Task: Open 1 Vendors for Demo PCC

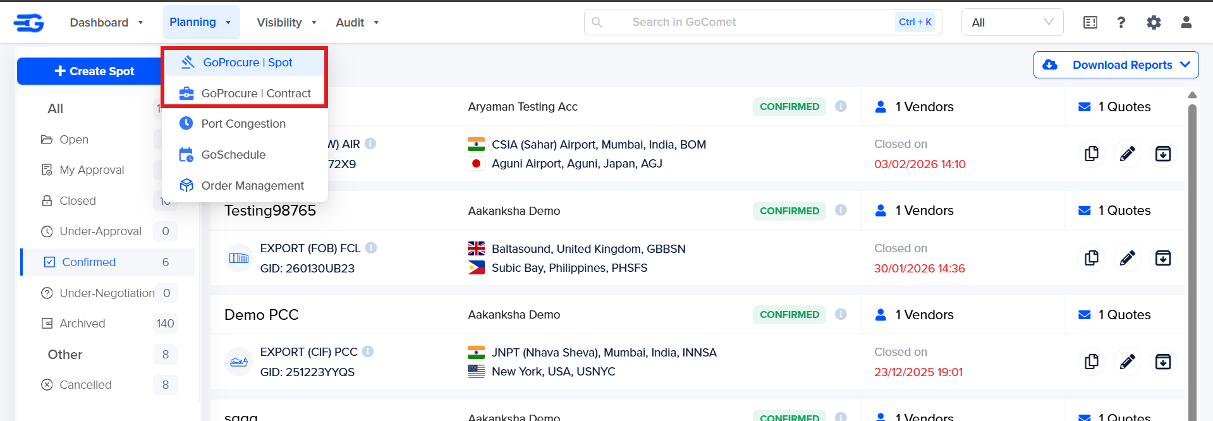Action: coord(914,315)
